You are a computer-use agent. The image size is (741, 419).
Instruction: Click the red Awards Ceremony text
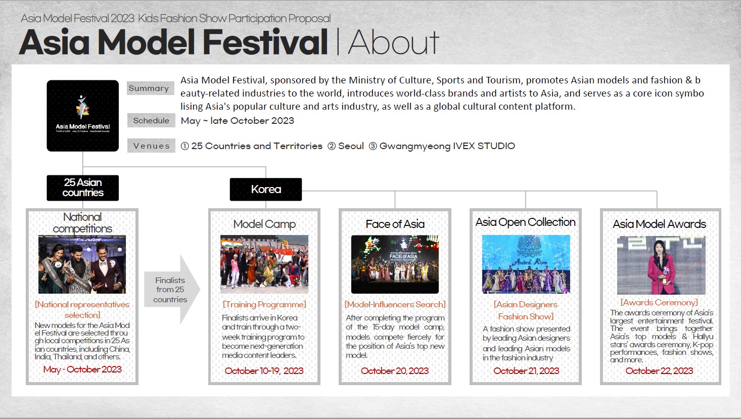659,303
